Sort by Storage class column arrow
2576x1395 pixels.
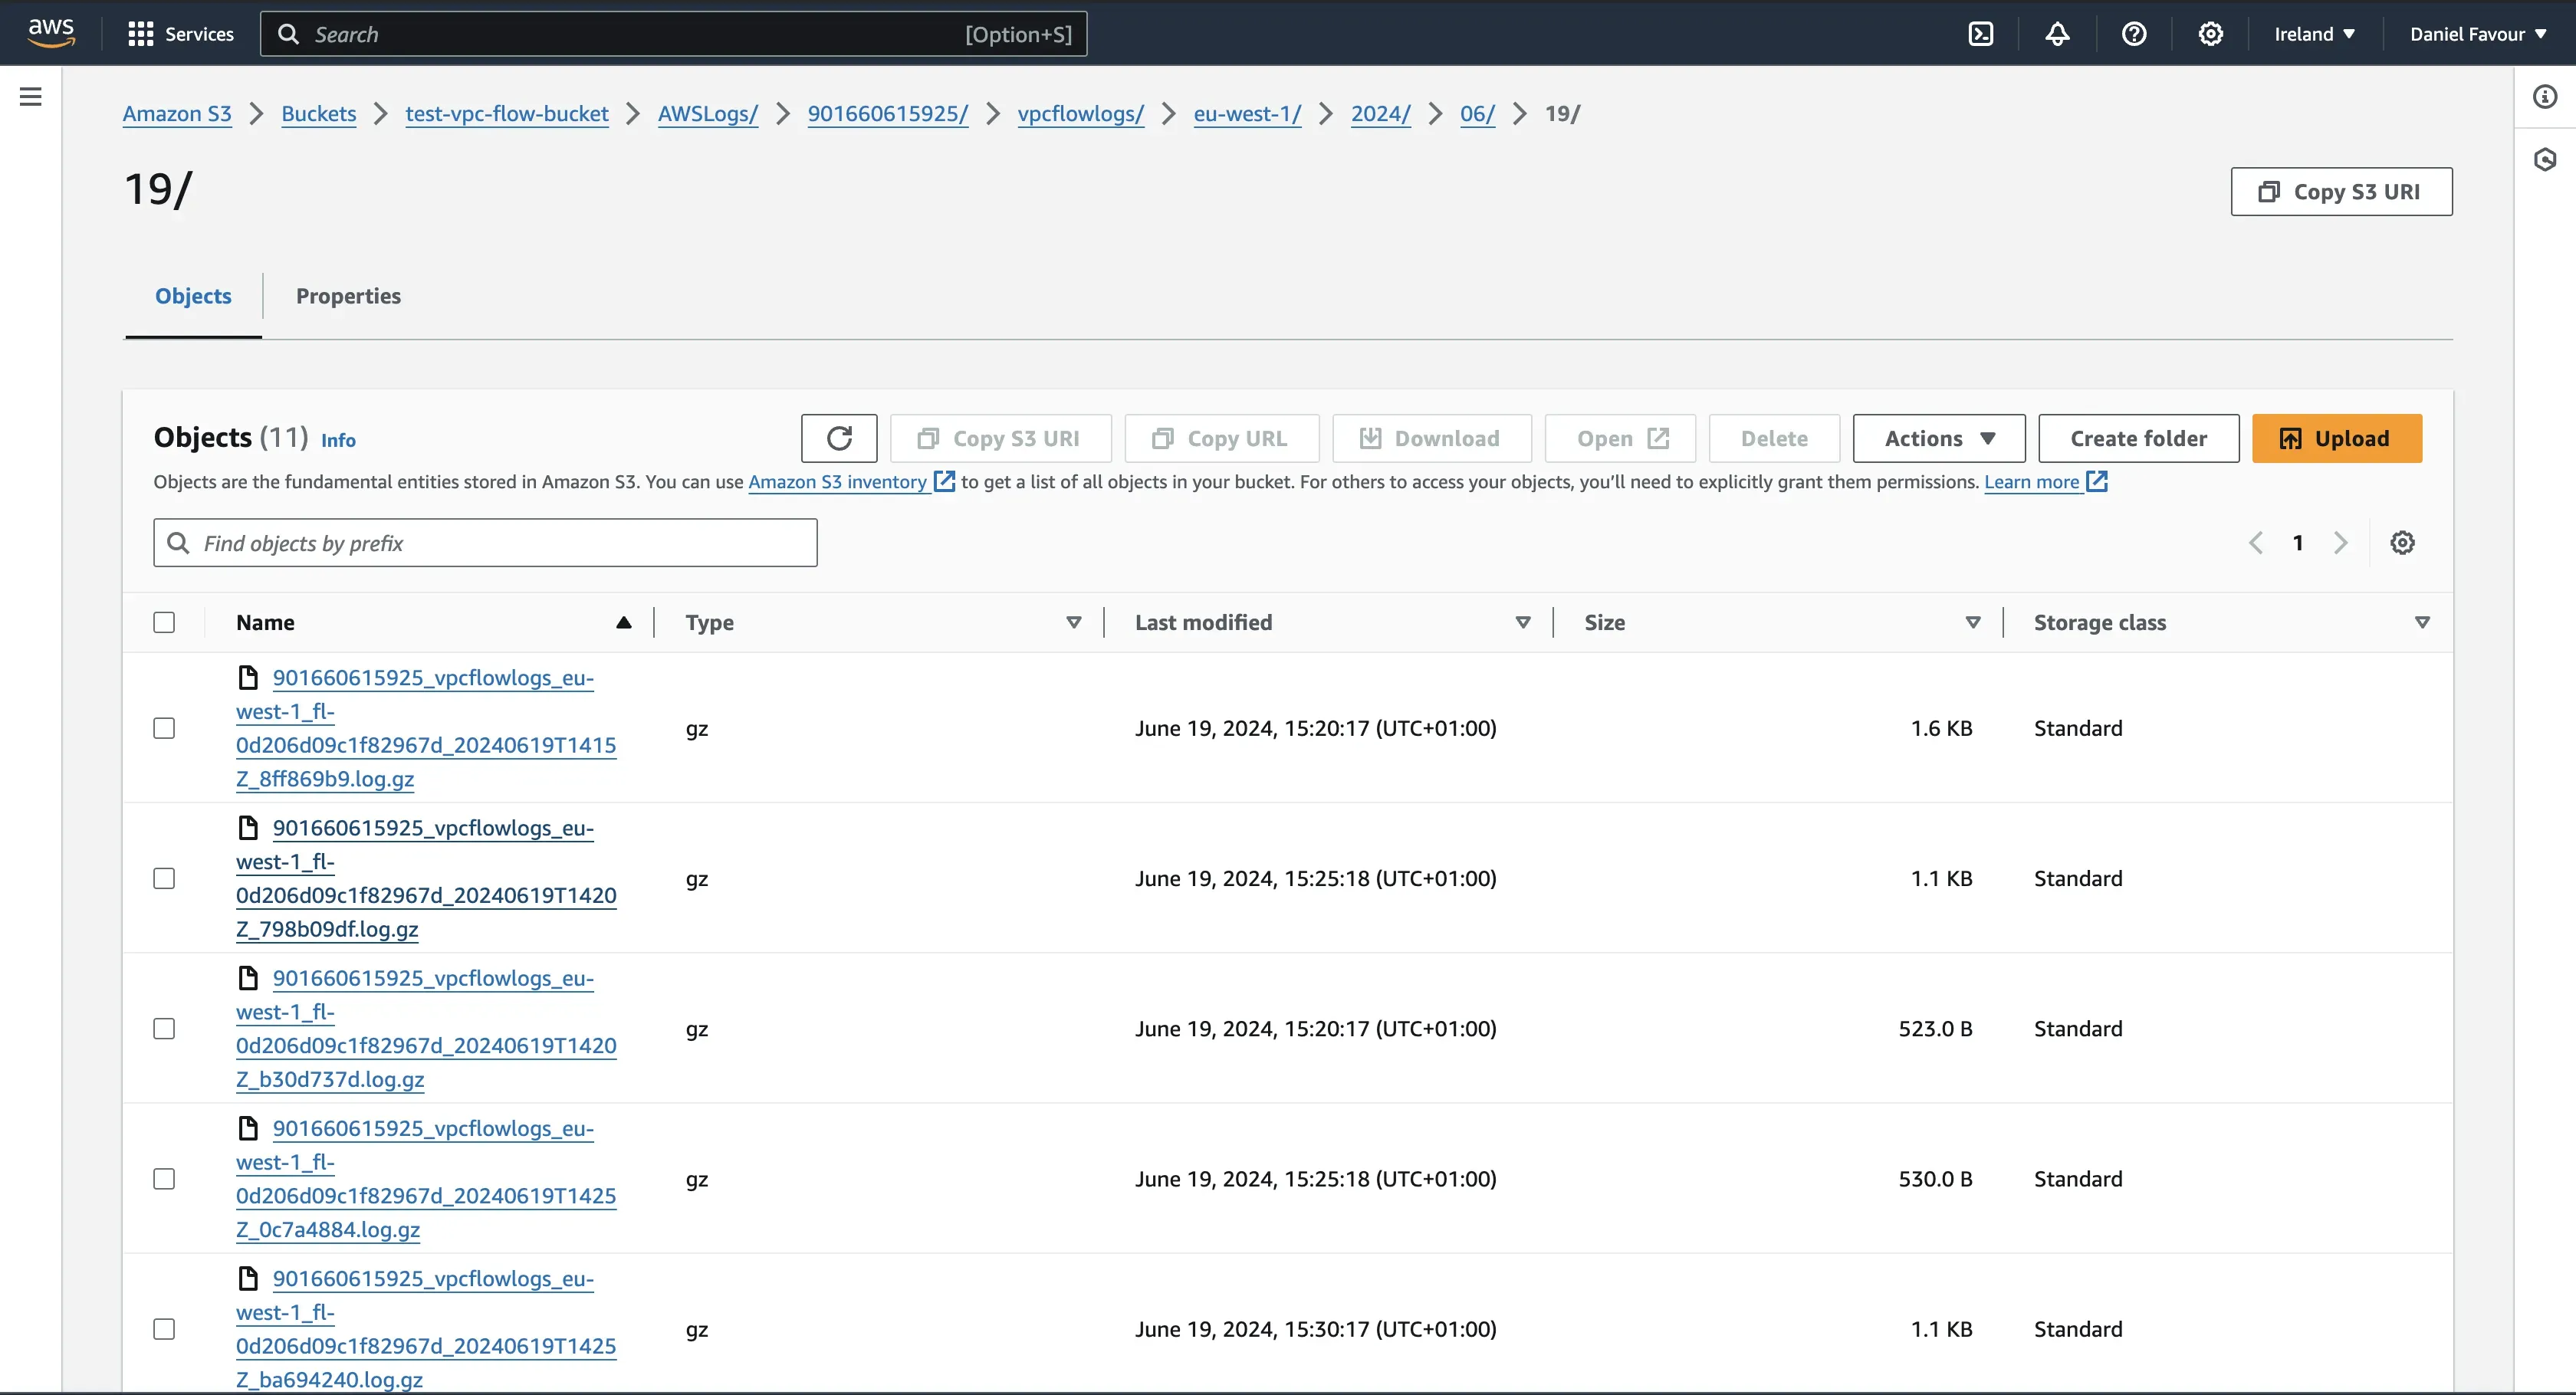tap(2422, 622)
